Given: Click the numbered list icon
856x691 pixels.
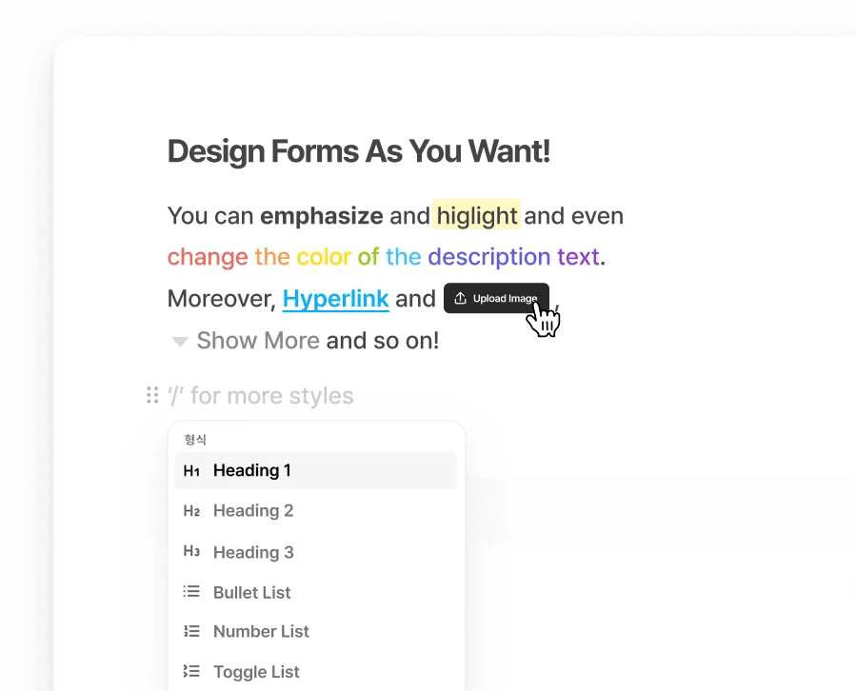Looking at the screenshot, I should tap(191, 631).
